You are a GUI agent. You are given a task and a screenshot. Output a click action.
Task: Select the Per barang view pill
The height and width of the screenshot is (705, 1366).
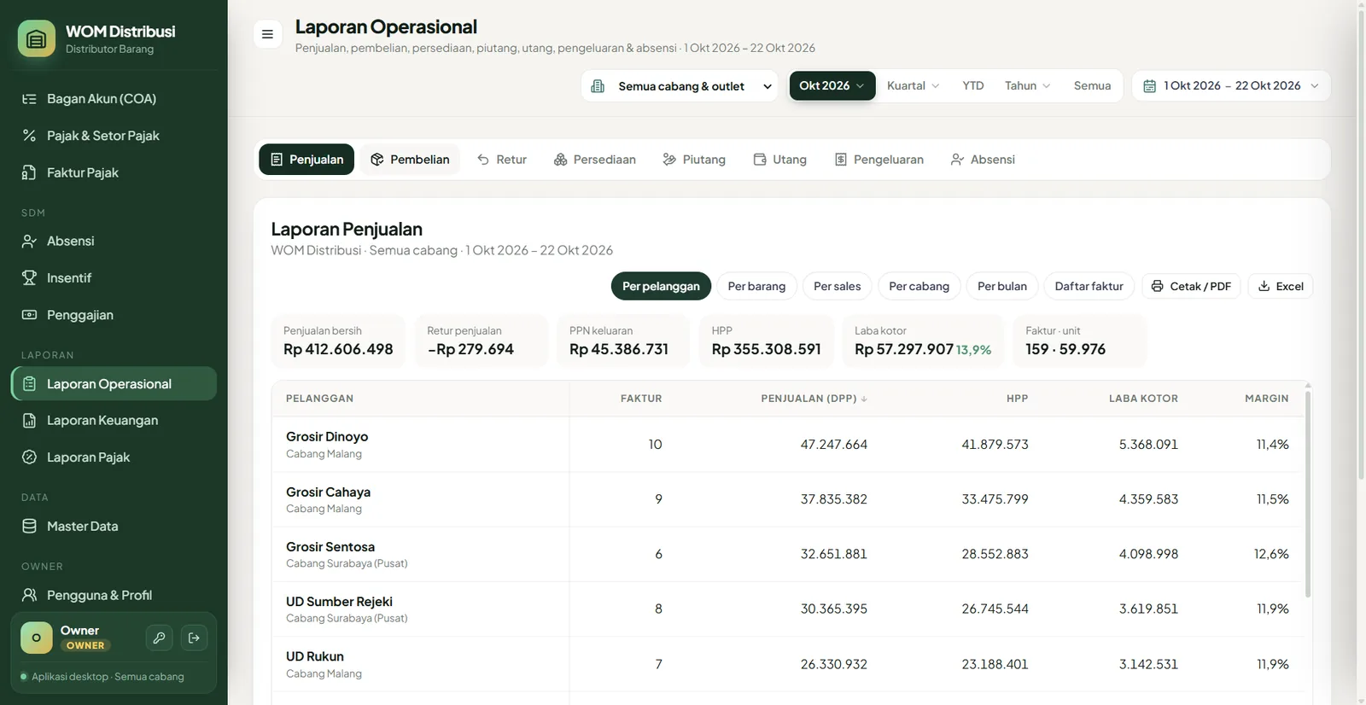[756, 286]
